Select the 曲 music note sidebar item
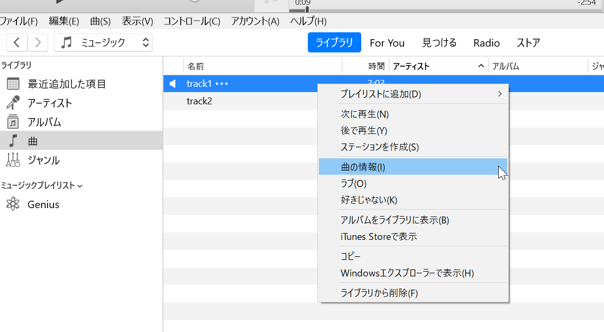This screenshot has width=604, height=332. [x=32, y=141]
